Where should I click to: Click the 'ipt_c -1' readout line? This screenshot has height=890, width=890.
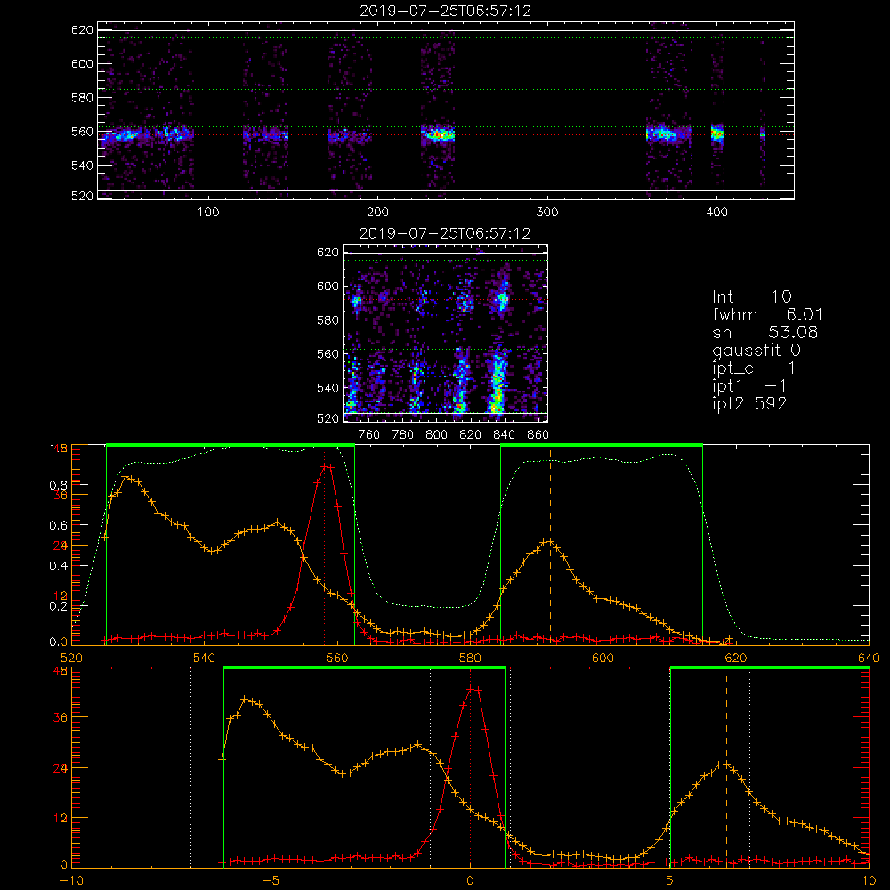[754, 368]
